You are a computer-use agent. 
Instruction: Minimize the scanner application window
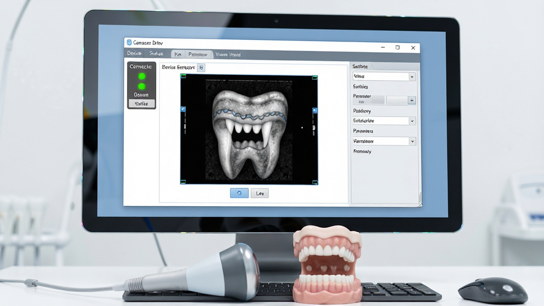point(382,47)
